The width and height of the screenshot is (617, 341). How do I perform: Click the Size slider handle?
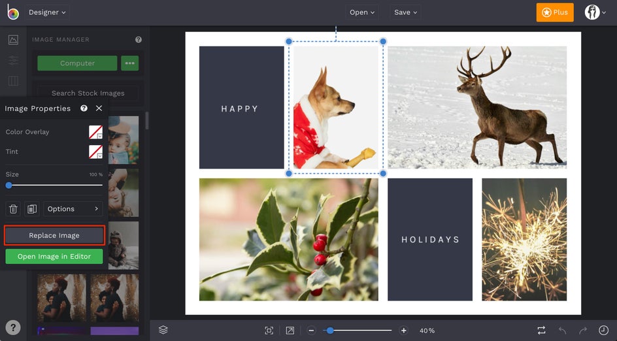[x=8, y=186]
